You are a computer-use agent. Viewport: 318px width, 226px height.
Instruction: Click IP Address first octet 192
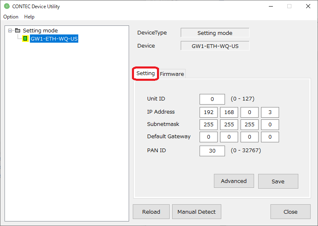[x=209, y=112]
